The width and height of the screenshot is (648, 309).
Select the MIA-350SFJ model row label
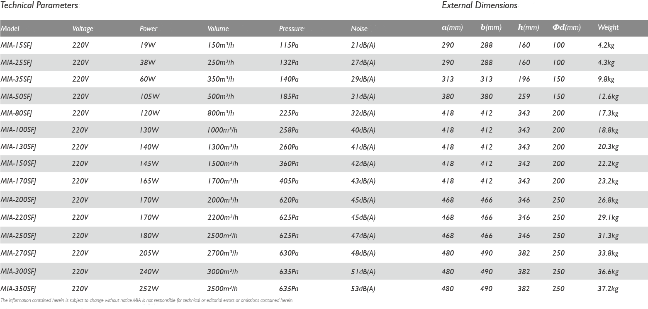click(x=18, y=289)
